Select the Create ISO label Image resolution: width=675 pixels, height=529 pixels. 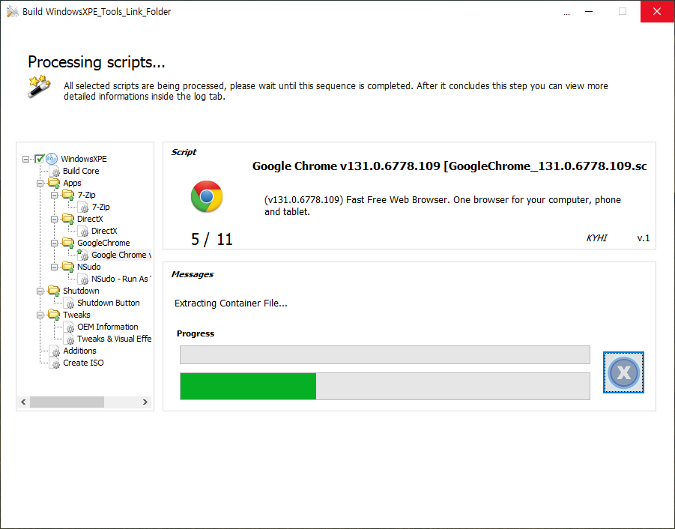pos(83,363)
